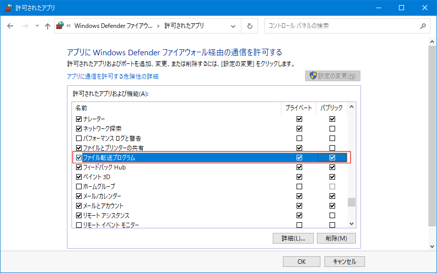This screenshot has width=437, height=273.
Task: Select the ファイルとプリンターの共有 row text
Action: click(x=114, y=148)
